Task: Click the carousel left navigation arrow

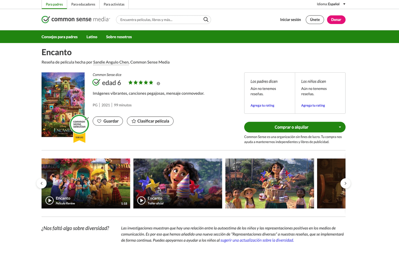Action: pos(41,183)
